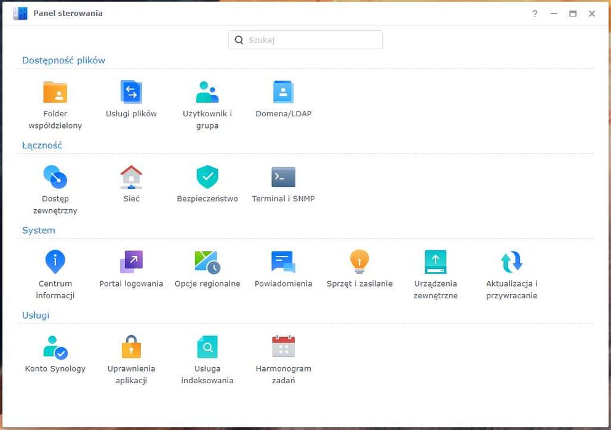Open the Sieć network icon
This screenshot has height=430, width=611.
pos(131,177)
